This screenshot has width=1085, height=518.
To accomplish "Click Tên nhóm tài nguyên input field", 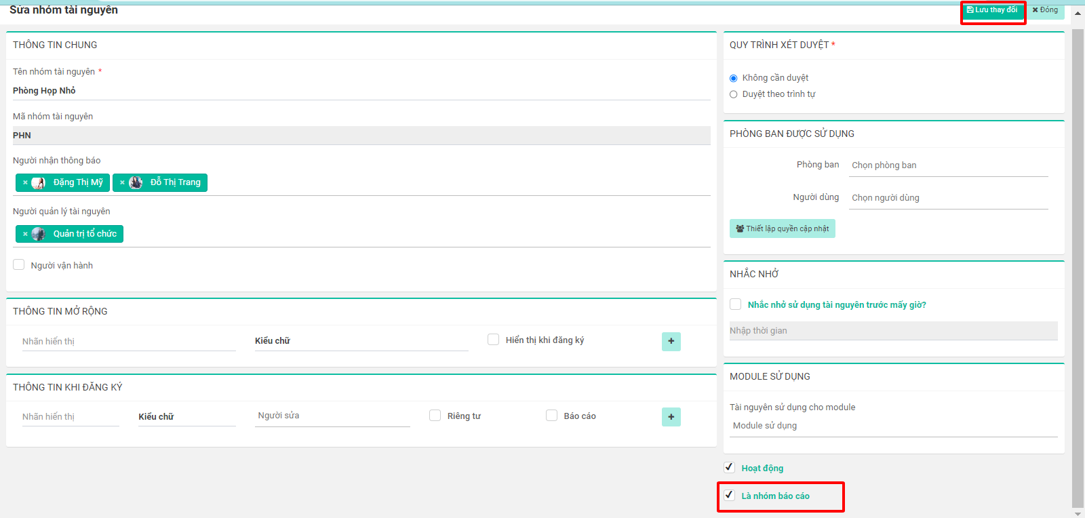I will 361,91.
